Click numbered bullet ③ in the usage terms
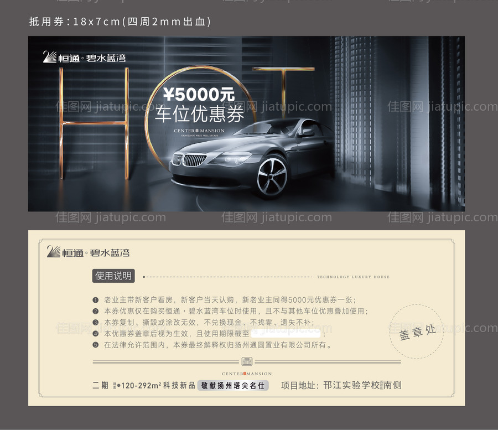Screen dimensions: 498x430 tap(95, 322)
